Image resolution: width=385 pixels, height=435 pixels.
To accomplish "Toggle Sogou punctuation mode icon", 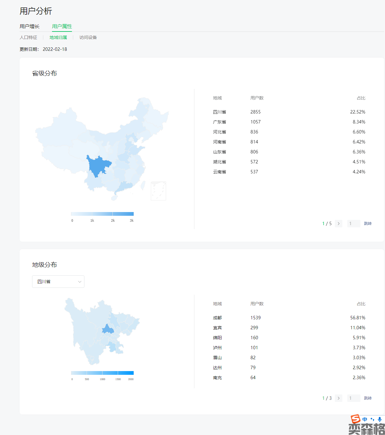I will tap(372, 419).
